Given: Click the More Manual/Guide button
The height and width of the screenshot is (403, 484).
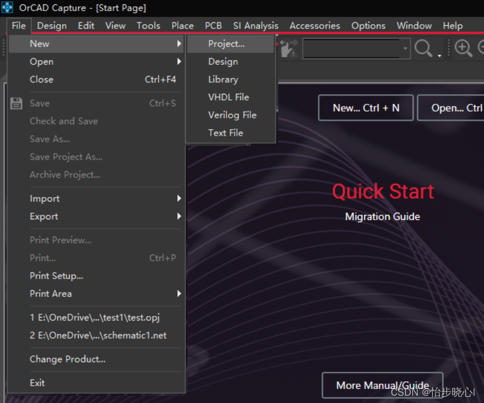Looking at the screenshot, I should pos(383,385).
